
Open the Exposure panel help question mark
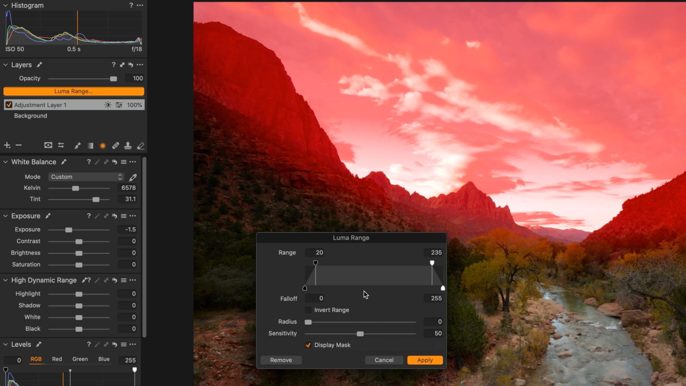click(x=89, y=216)
